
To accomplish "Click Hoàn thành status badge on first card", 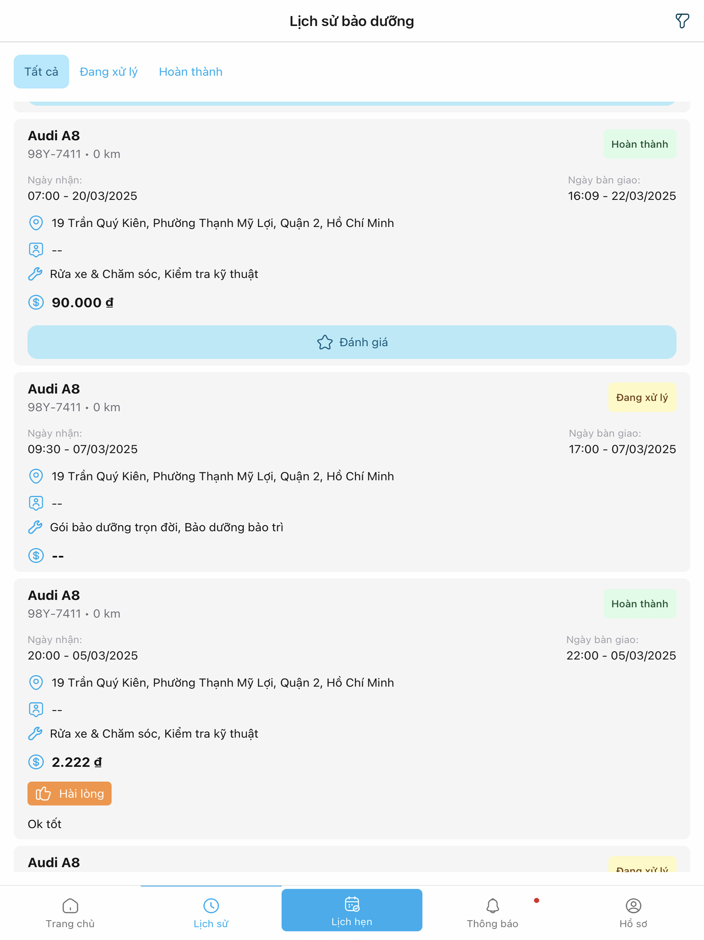I will [639, 144].
